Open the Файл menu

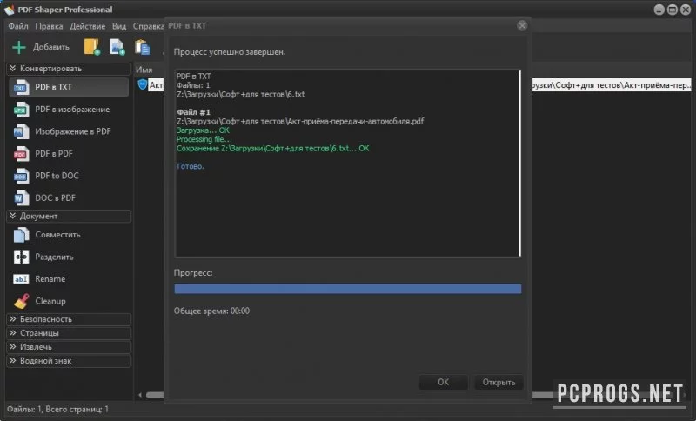click(18, 27)
